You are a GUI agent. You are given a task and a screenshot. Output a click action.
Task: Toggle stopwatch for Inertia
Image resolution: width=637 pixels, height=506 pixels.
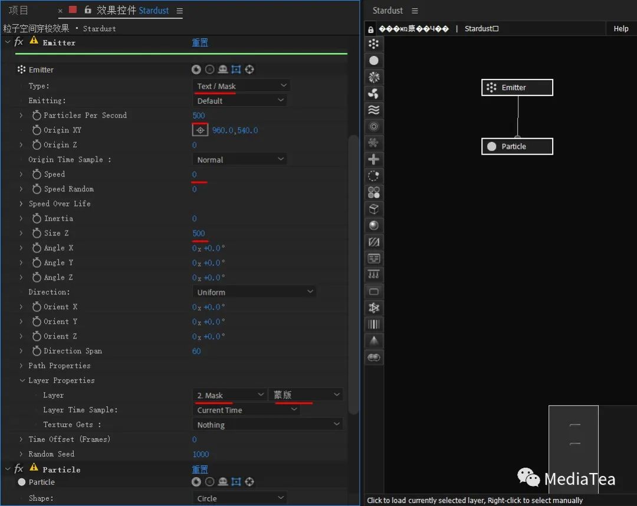(x=37, y=218)
